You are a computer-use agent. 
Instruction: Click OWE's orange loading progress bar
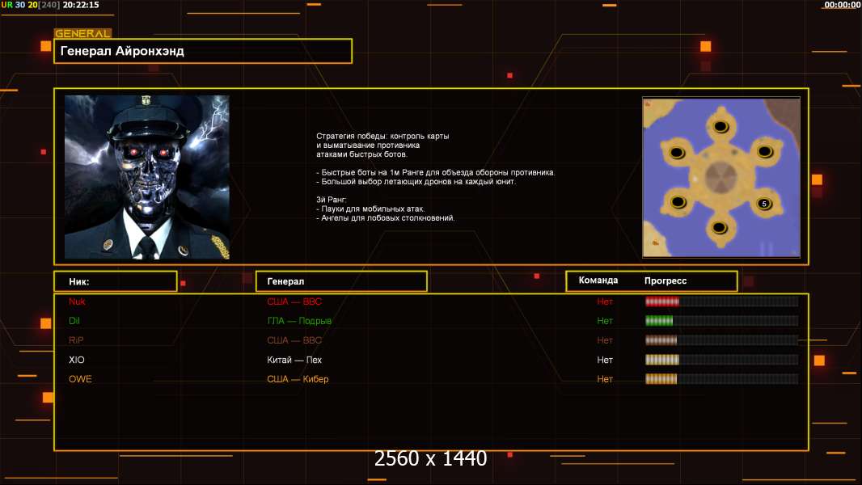(x=722, y=379)
